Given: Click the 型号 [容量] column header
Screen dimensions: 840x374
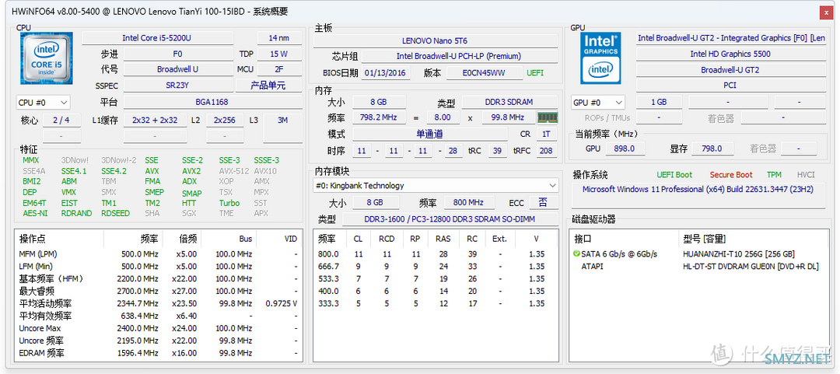Looking at the screenshot, I should 752,239.
